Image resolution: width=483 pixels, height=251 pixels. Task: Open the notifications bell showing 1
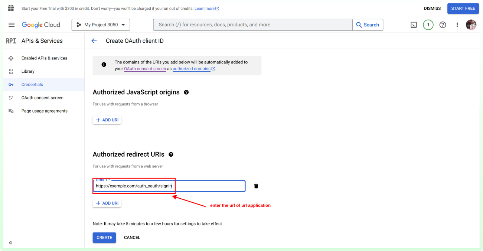[428, 25]
